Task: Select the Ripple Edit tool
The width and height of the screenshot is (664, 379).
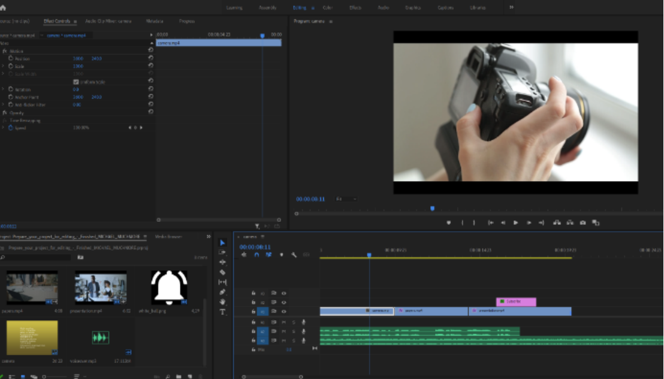Action: (222, 262)
